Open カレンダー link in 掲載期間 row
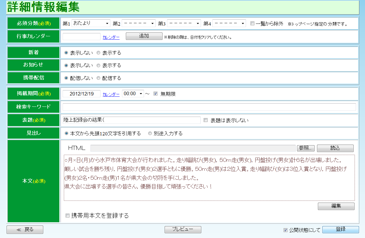 (x=111, y=94)
